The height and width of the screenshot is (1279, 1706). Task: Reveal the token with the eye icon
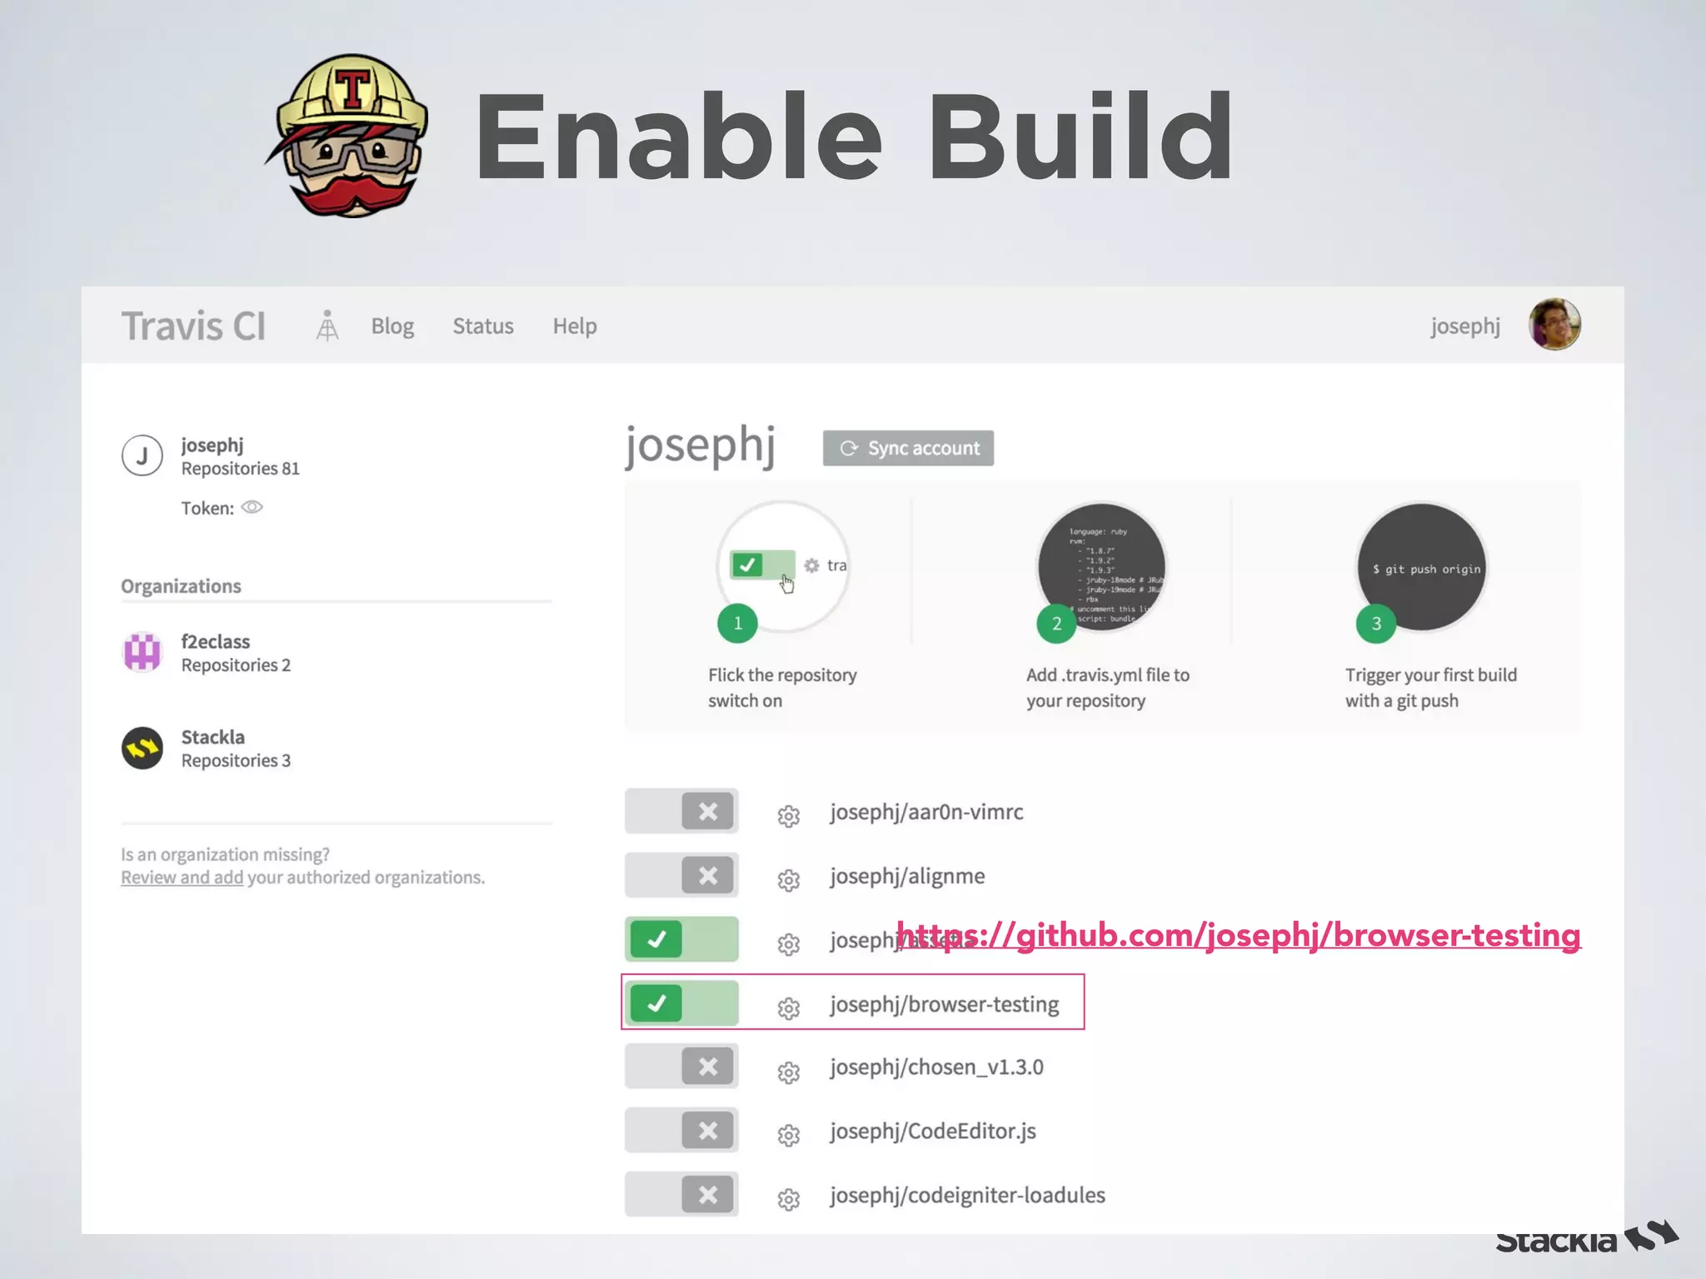[252, 507]
